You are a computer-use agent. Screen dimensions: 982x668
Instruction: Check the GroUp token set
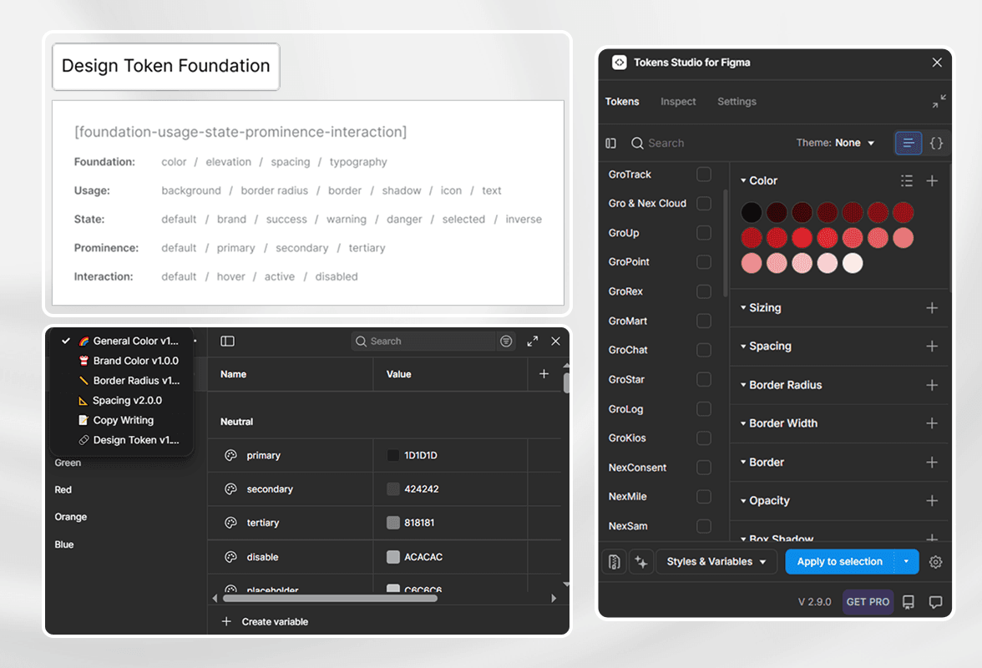[x=704, y=233]
